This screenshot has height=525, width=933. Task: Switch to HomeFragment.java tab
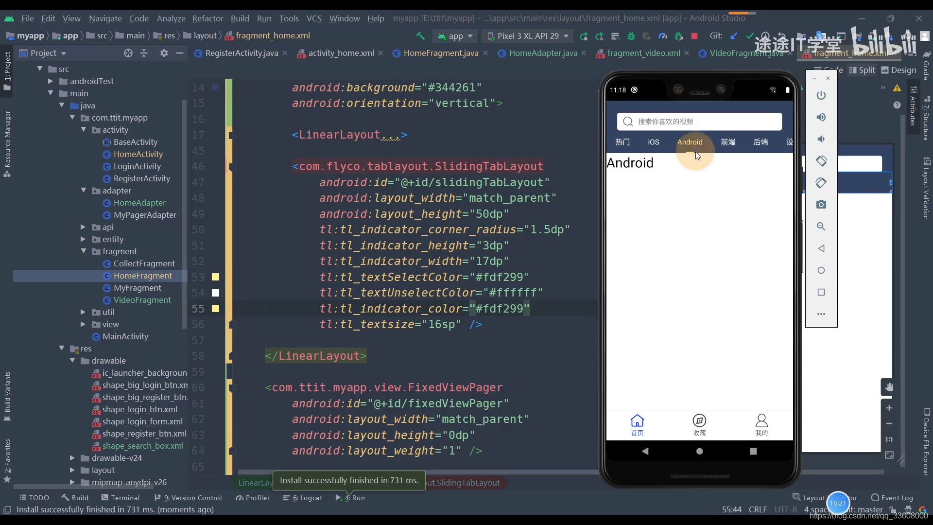point(441,53)
